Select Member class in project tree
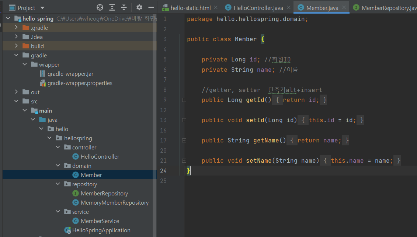Image resolution: width=417 pixels, height=237 pixels. [x=91, y=175]
